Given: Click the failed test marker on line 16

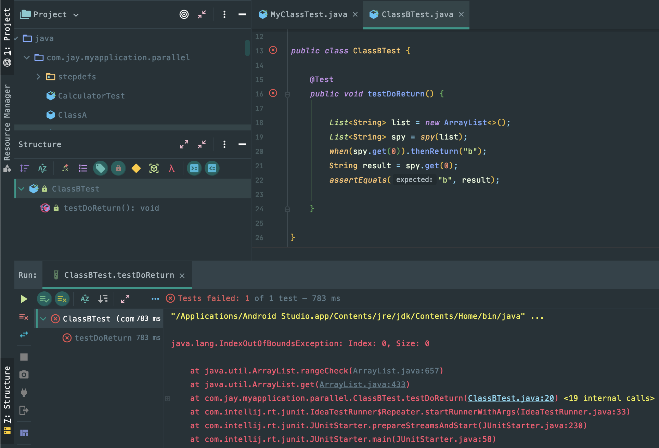Looking at the screenshot, I should point(273,93).
